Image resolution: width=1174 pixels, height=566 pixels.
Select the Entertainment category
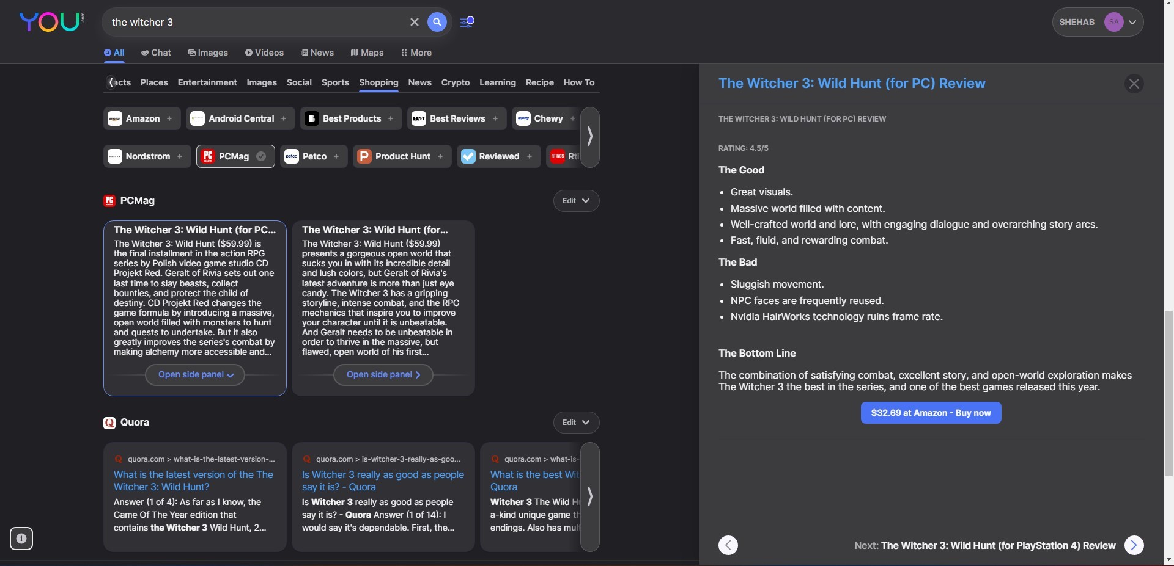point(207,82)
